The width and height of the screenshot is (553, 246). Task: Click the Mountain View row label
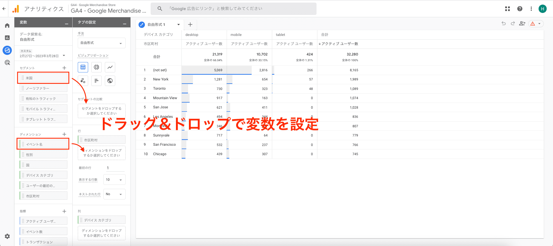[x=165, y=98]
